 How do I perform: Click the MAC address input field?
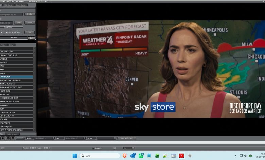click(x=6, y=23)
